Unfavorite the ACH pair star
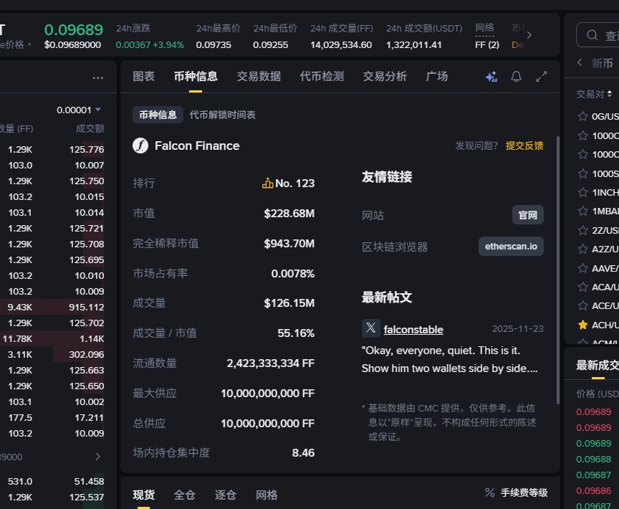Screen dimensions: 619x509 [582, 325]
